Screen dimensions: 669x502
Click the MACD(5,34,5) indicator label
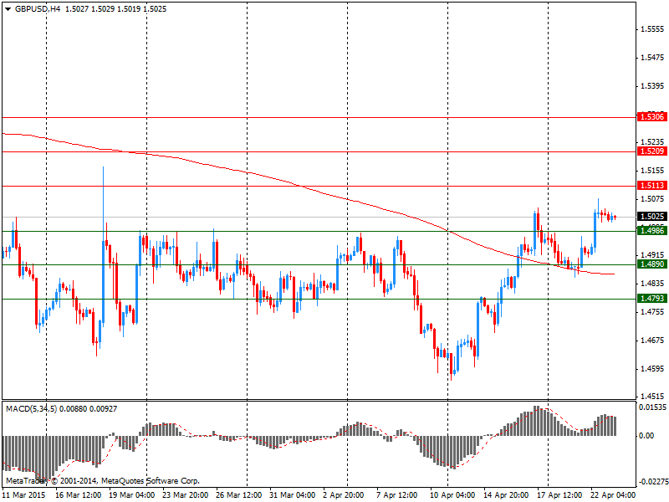[32, 409]
